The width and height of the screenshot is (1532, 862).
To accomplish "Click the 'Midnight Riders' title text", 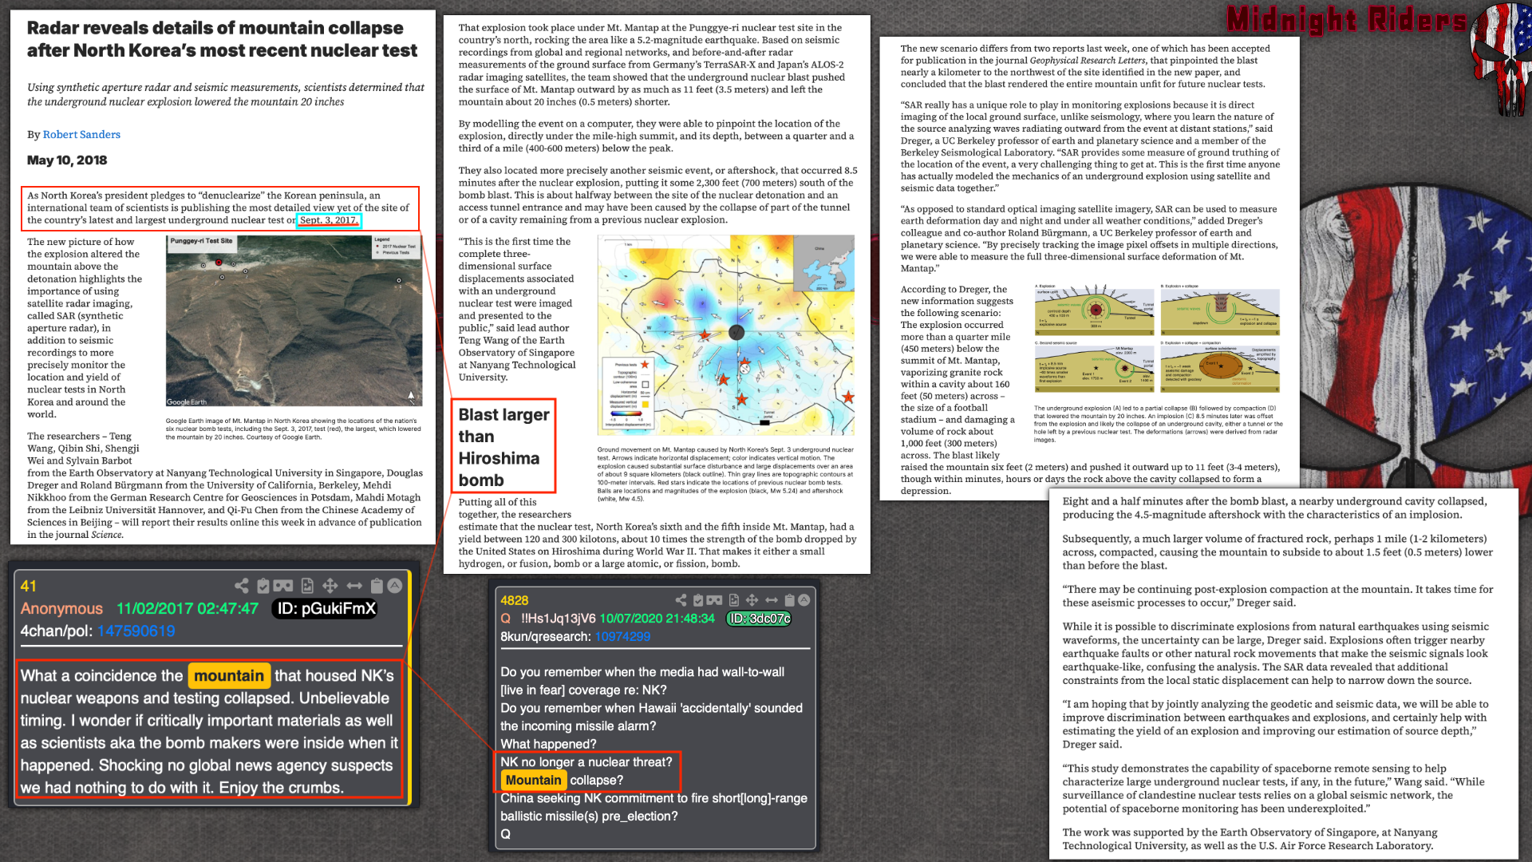I will click(x=1345, y=20).
